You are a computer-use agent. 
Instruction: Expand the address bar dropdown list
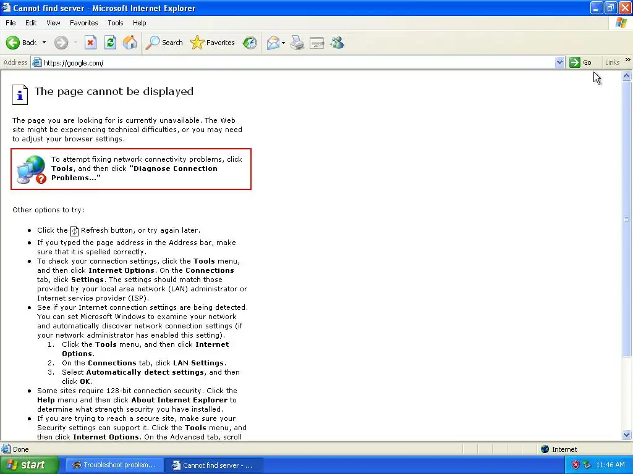[559, 62]
